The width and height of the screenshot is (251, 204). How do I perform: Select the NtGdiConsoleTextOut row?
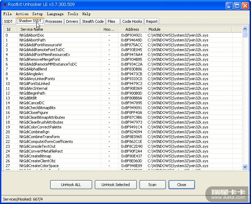[123, 146]
